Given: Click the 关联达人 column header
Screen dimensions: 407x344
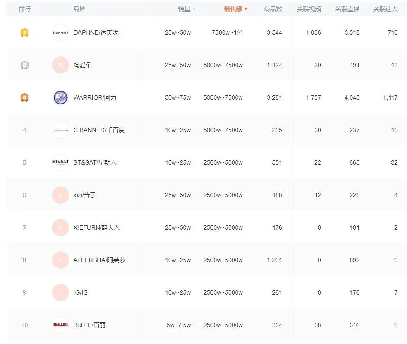Looking at the screenshot, I should point(385,9).
